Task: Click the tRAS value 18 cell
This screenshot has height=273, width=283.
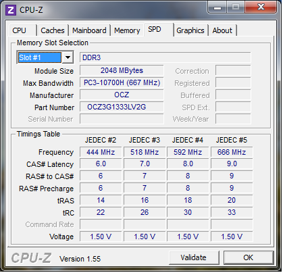Action: 188,200
